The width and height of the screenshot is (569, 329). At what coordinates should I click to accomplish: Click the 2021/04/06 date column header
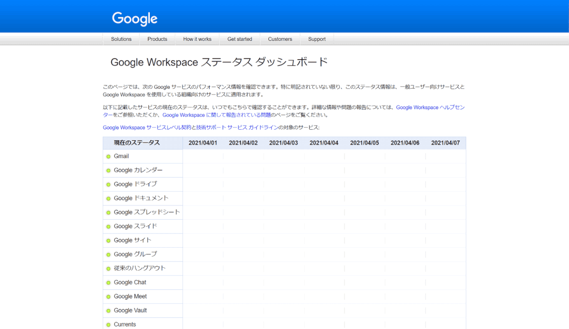pos(405,143)
